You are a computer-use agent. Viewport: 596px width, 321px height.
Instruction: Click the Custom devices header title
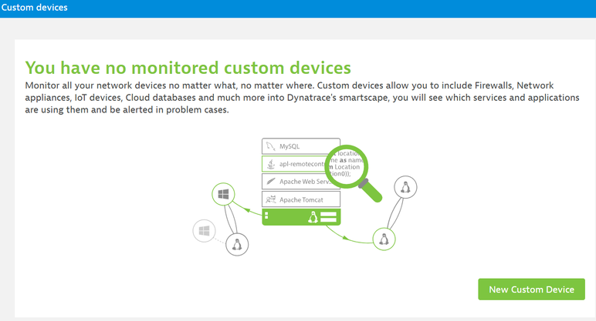34,7
